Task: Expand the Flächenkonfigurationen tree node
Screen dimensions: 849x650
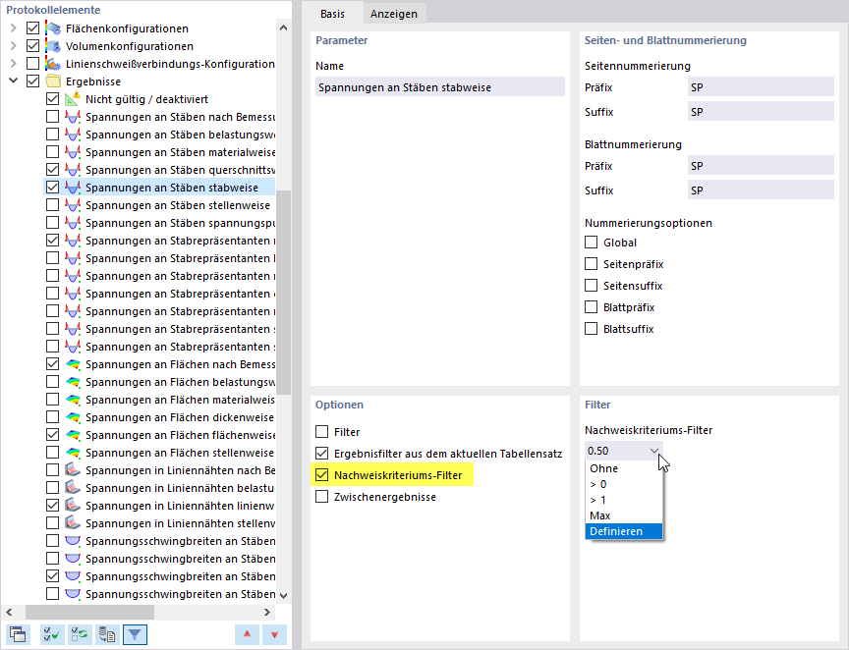Action: 14,28
